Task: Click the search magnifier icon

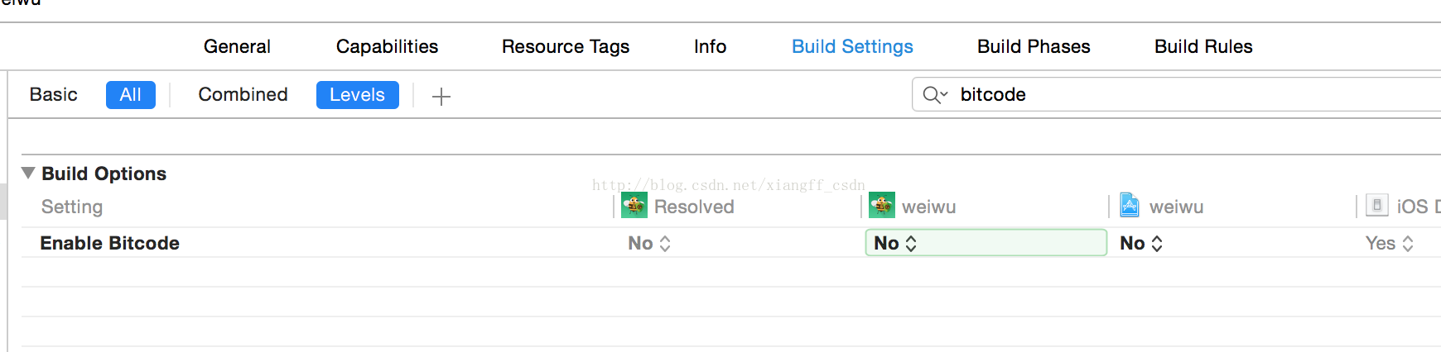Action: (x=935, y=95)
